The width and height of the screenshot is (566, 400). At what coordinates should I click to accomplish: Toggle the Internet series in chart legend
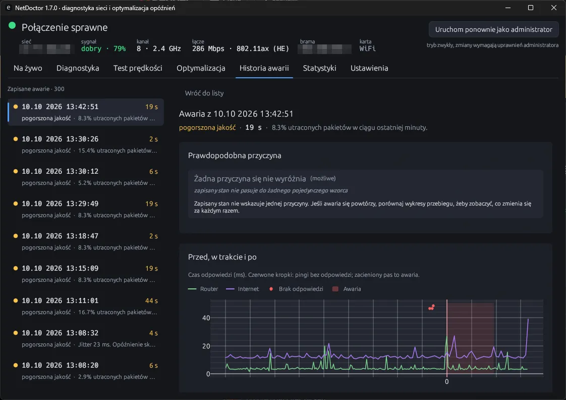[243, 289]
